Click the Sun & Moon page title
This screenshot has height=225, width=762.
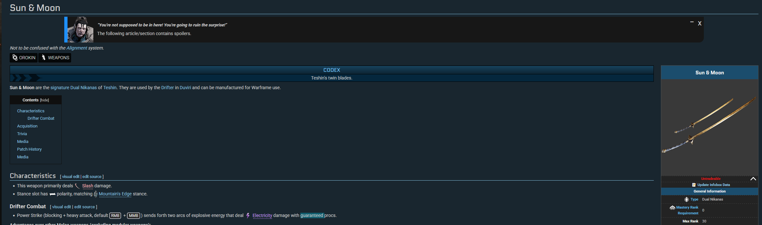coord(35,8)
